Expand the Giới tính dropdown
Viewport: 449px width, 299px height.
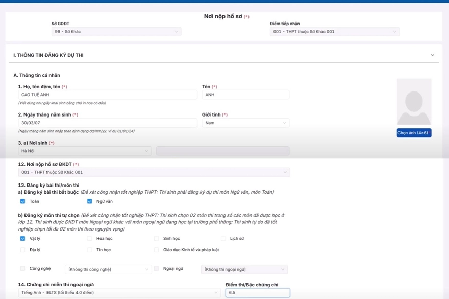point(245,123)
